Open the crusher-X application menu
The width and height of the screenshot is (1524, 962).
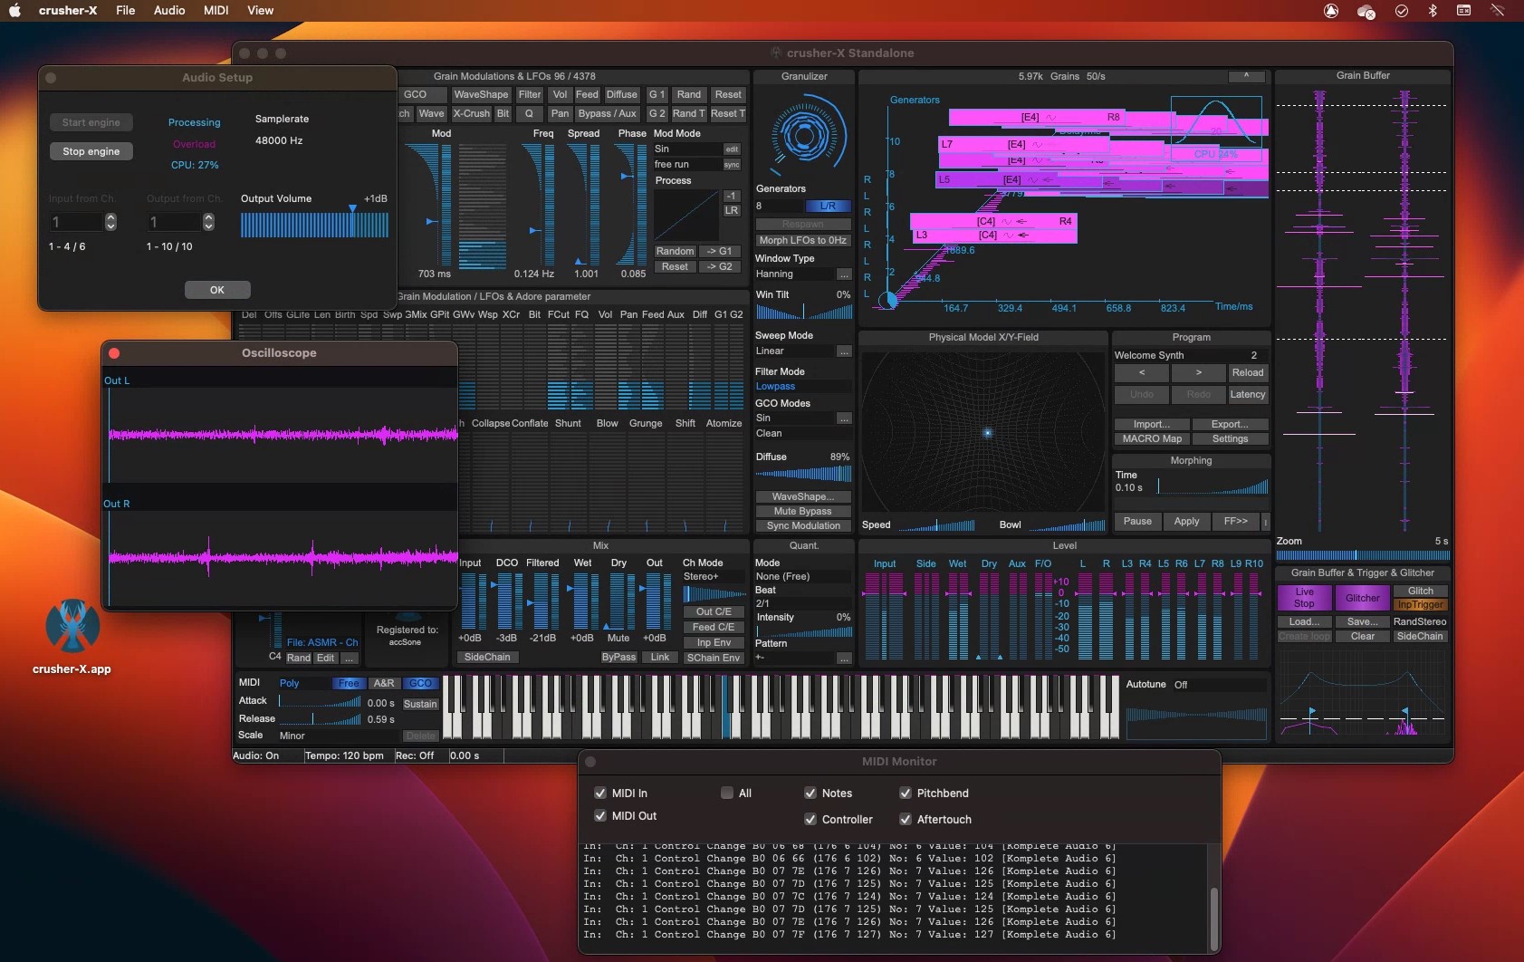coord(68,11)
